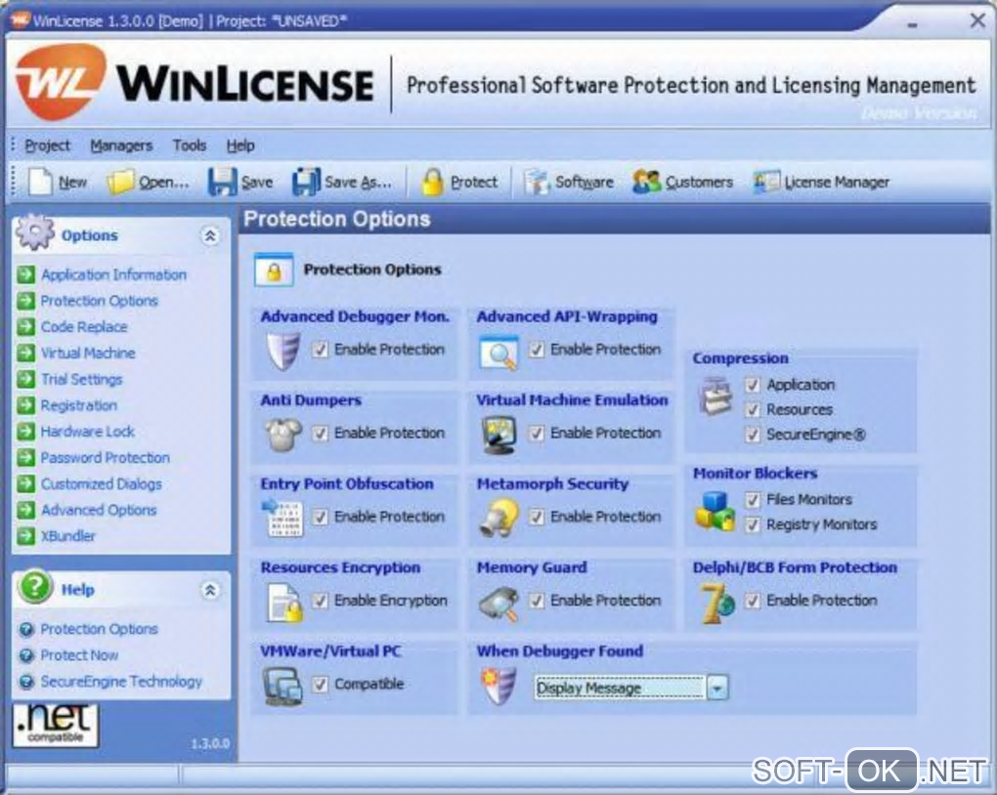Go to Application Information in sidebar

(x=113, y=275)
